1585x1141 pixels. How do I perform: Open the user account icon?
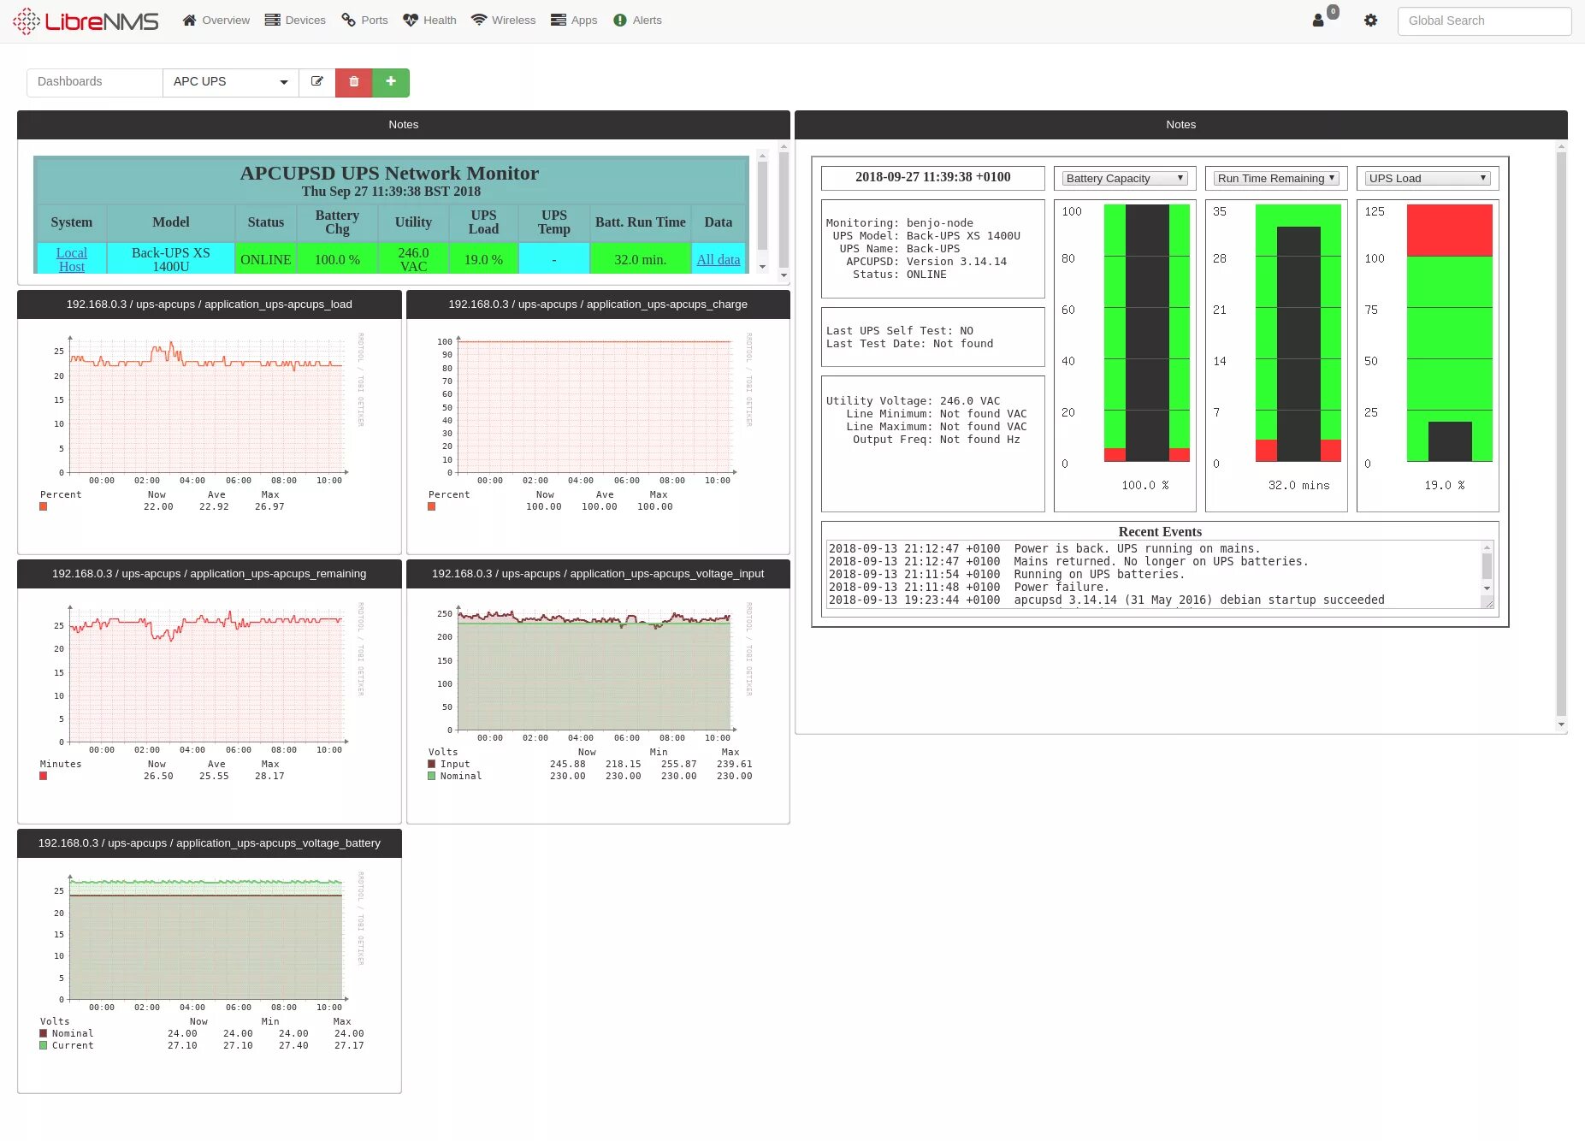(x=1318, y=21)
